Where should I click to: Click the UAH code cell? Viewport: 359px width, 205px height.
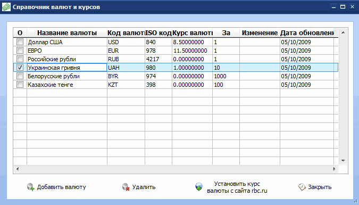[x=126, y=68]
